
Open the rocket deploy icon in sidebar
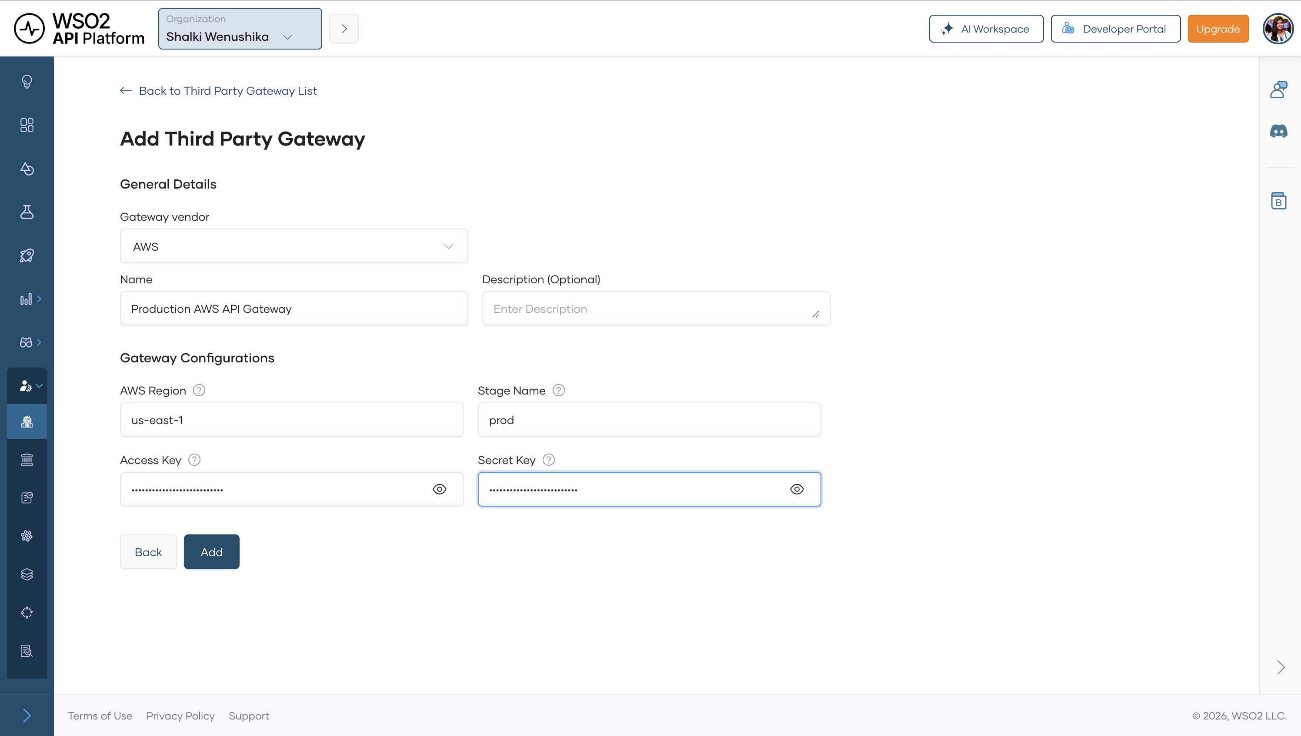coord(27,255)
